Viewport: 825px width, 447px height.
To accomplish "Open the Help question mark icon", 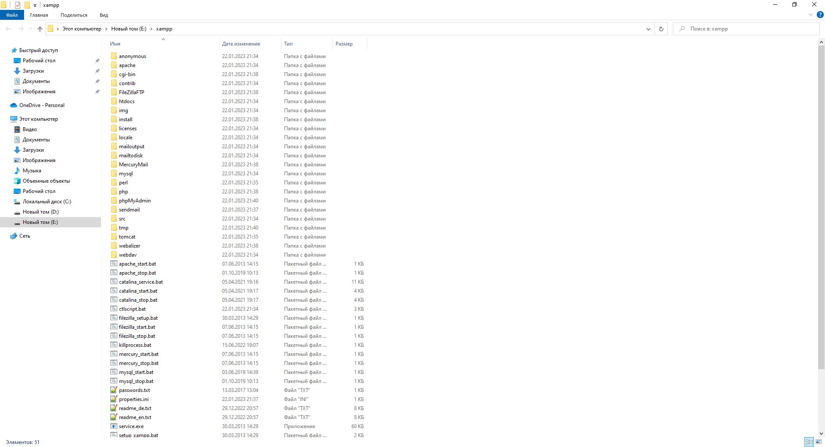I will tap(820, 15).
